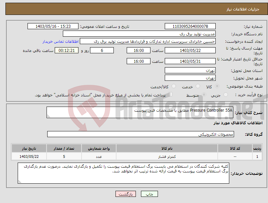Click the بازگشت (back) button
Screen dimensions: 268x203
[126, 194]
